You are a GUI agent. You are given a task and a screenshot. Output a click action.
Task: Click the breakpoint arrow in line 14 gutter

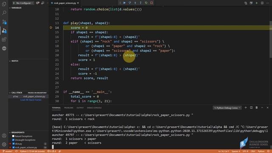[x=51, y=28]
